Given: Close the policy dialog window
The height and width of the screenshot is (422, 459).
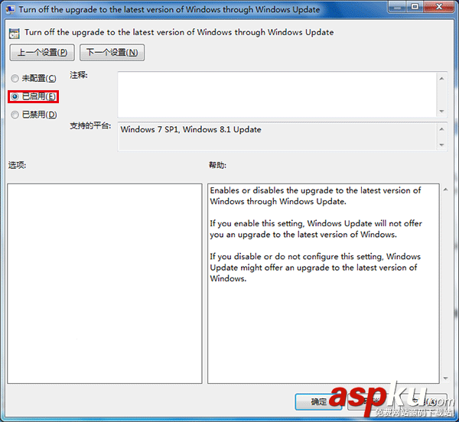Looking at the screenshot, I should point(439,7).
